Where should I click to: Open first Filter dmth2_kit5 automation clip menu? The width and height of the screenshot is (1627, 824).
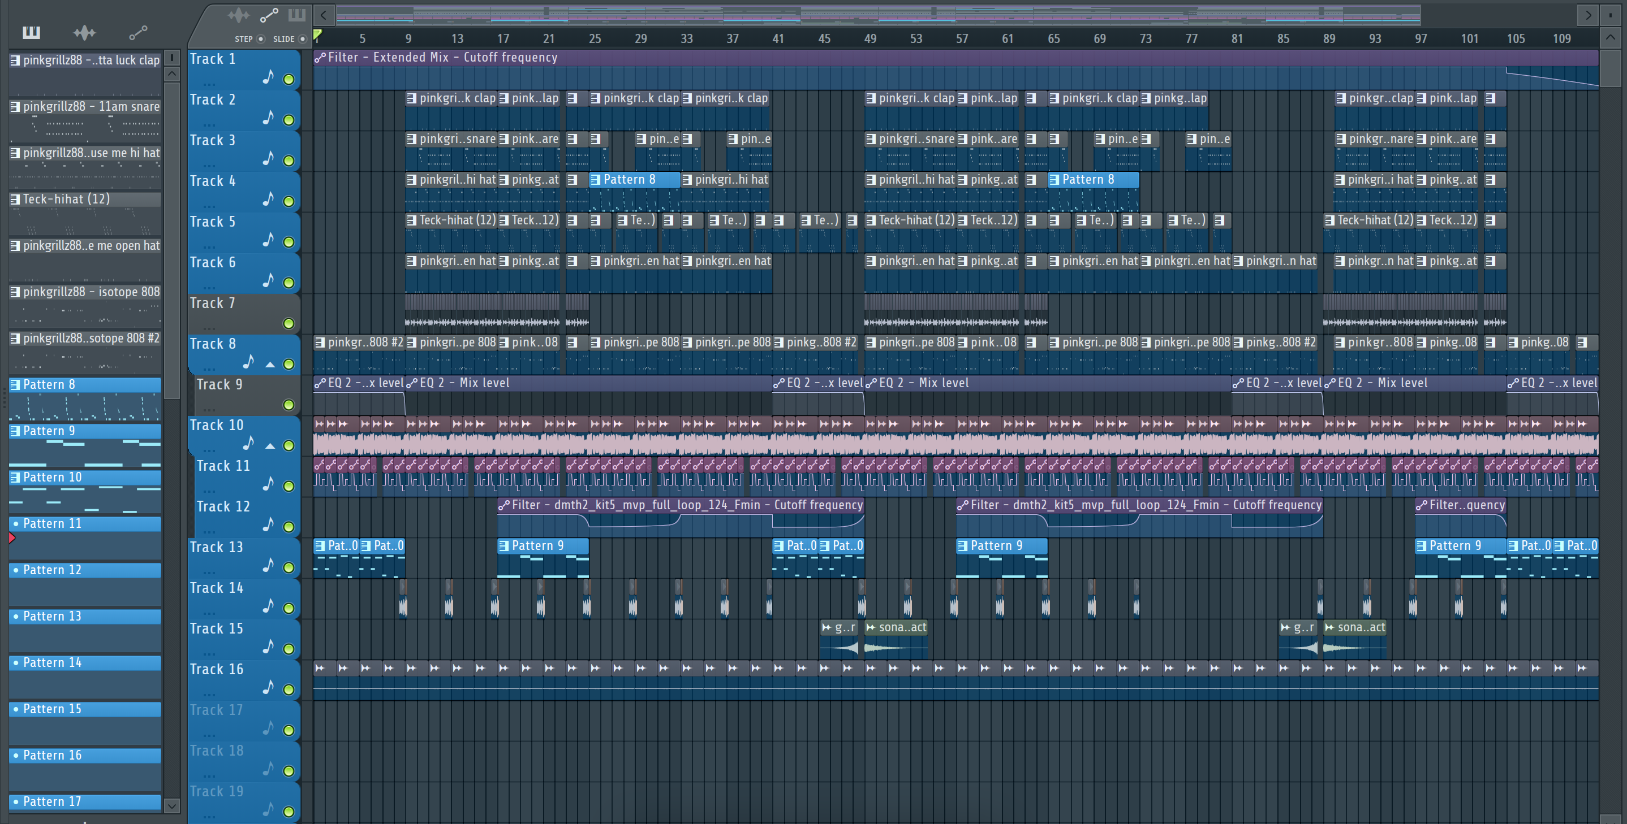(504, 505)
